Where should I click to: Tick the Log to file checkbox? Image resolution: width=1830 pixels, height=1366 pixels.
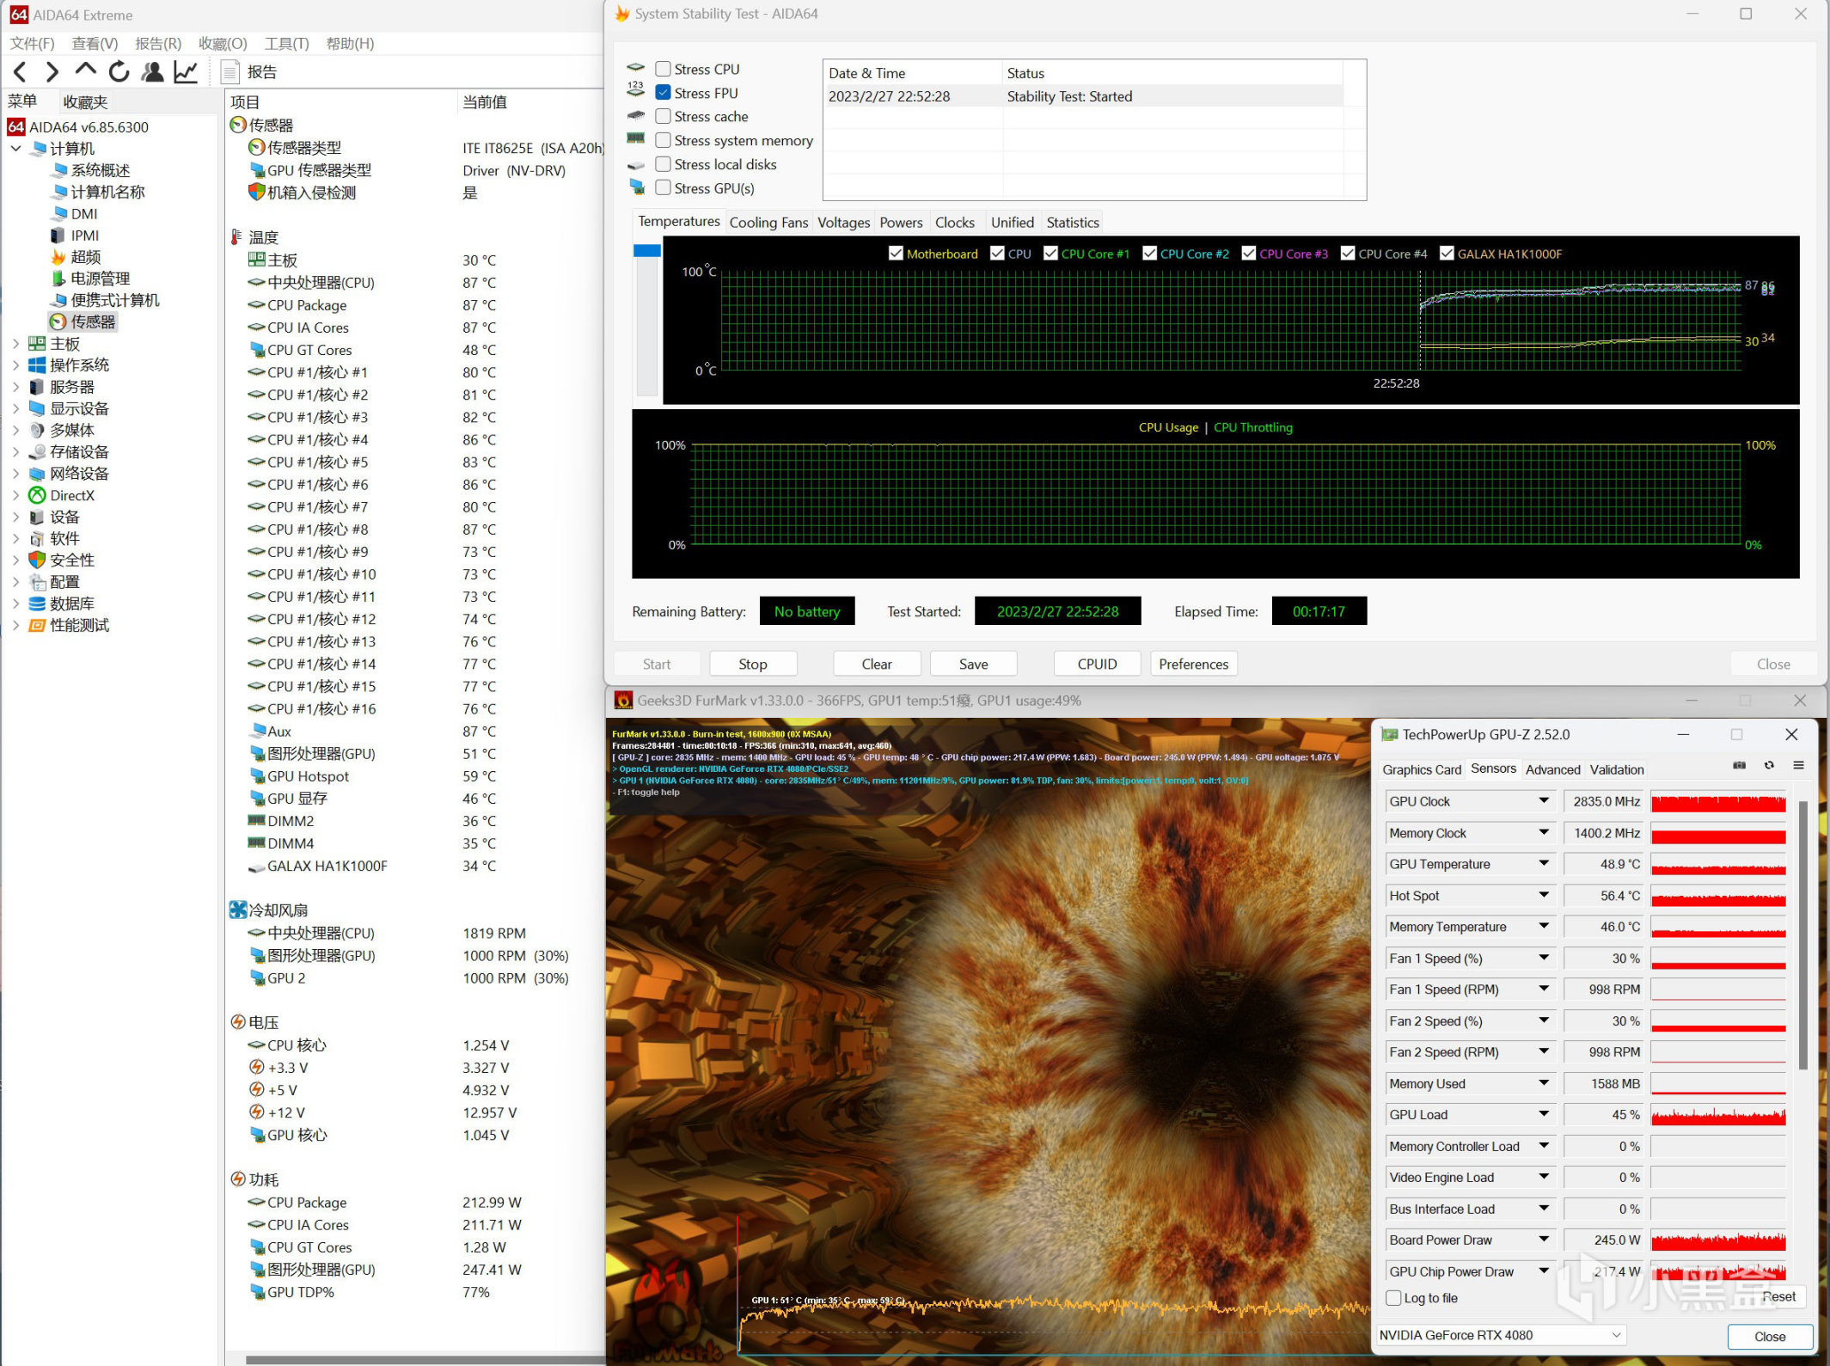coord(1393,1298)
